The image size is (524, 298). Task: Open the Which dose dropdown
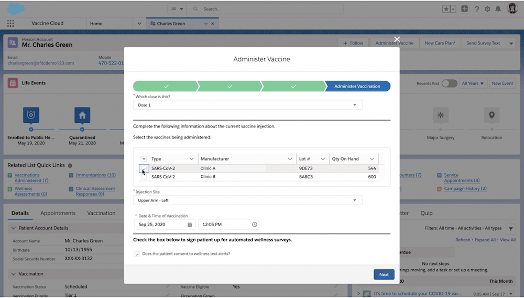tap(247, 105)
